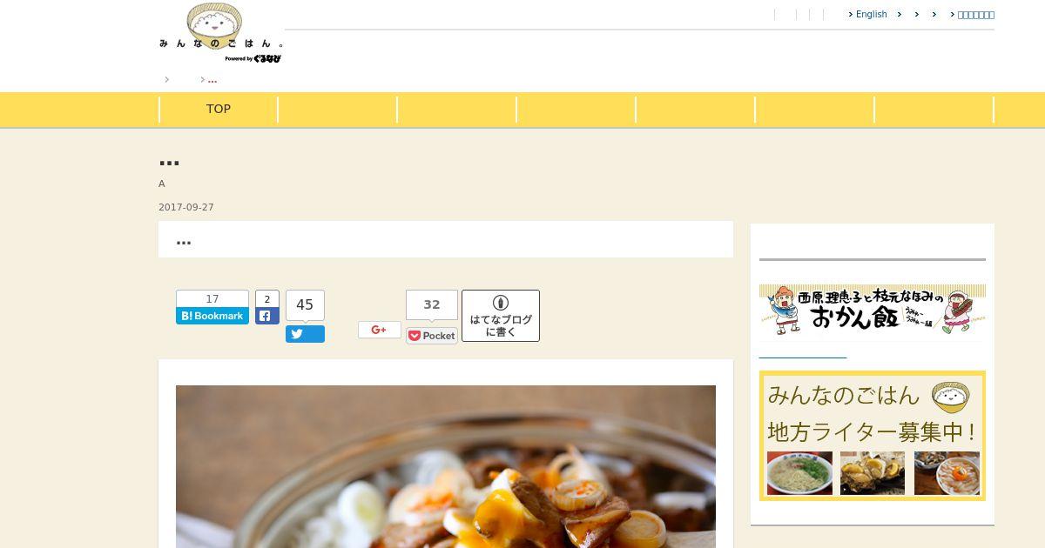Click the Hatena bookmark count 17
1045x548 pixels.
(x=212, y=298)
